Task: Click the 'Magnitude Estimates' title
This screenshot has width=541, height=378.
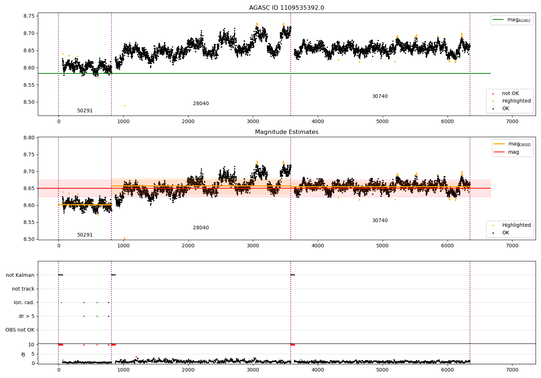Action: pos(286,132)
